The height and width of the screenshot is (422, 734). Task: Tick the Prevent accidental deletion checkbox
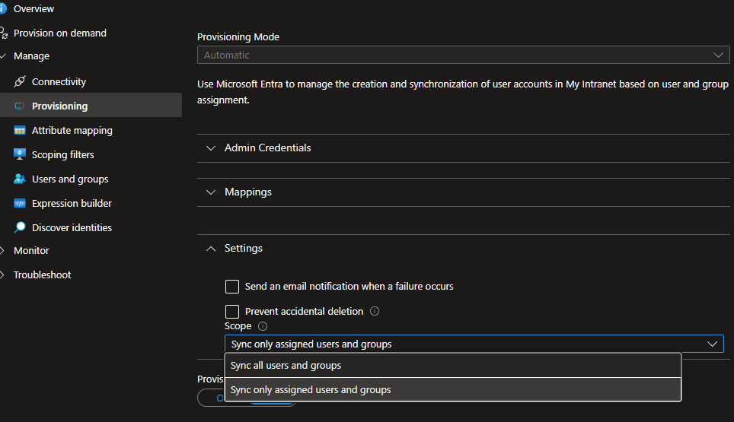point(232,312)
